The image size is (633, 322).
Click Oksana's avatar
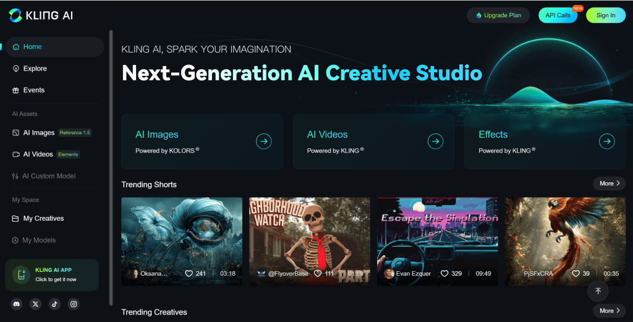(135, 274)
